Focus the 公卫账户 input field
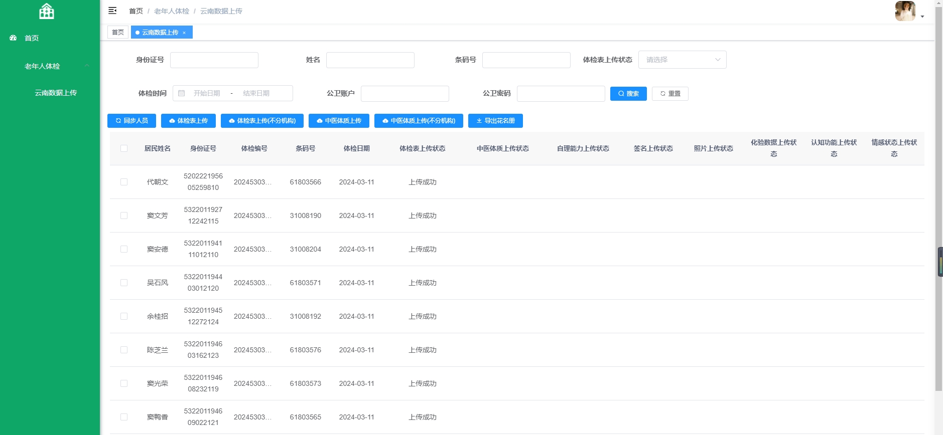This screenshot has height=435, width=943. pyautogui.click(x=405, y=94)
